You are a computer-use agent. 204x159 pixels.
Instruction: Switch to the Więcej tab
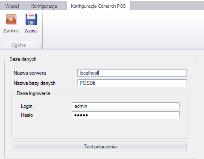[12, 6]
